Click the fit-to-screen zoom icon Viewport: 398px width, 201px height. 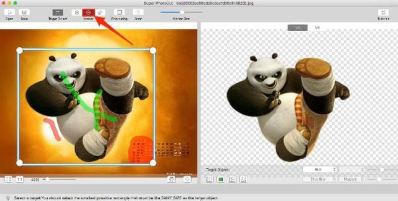tap(9, 179)
